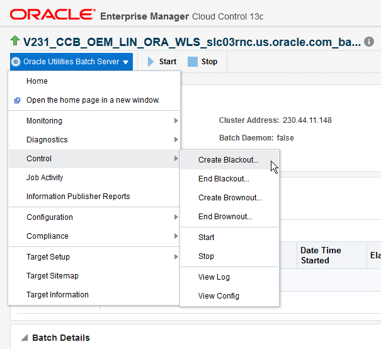
Task: Click the Enterprise Manager Cloud Control 13c title
Action: click(181, 16)
